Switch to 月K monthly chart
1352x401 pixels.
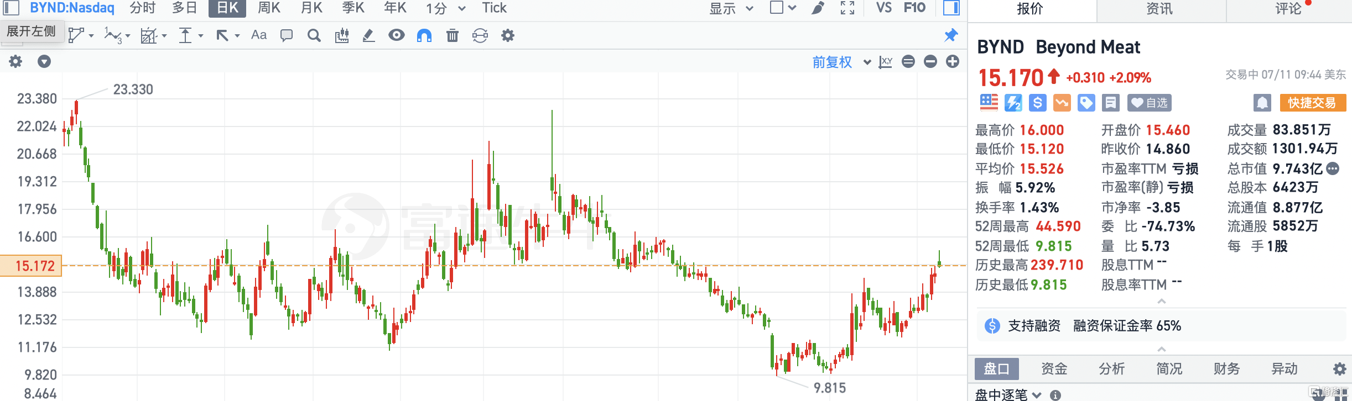tap(311, 8)
